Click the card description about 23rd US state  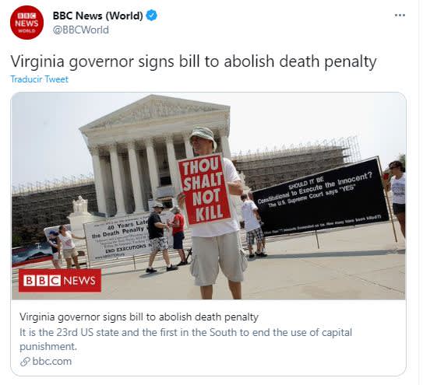click(185, 339)
